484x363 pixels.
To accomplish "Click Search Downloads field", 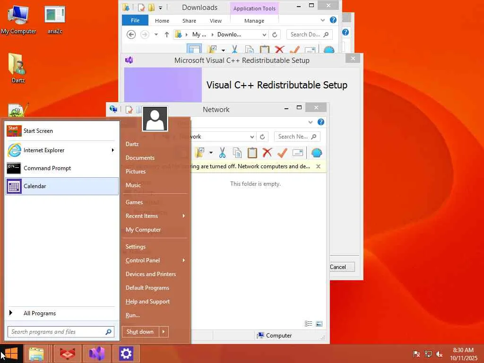I will (x=309, y=35).
